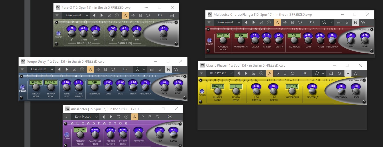383x147 pixels.
Task: Enable Read automation (R) in Multivoice Chorus/Flanger window
Action: point(355,22)
